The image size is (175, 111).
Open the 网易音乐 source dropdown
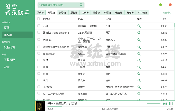coord(167,13)
